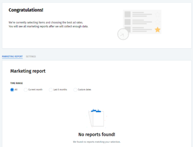The width and height of the screenshot is (193, 147).
Task: Click the Congratulations! heading
Action: point(26,10)
